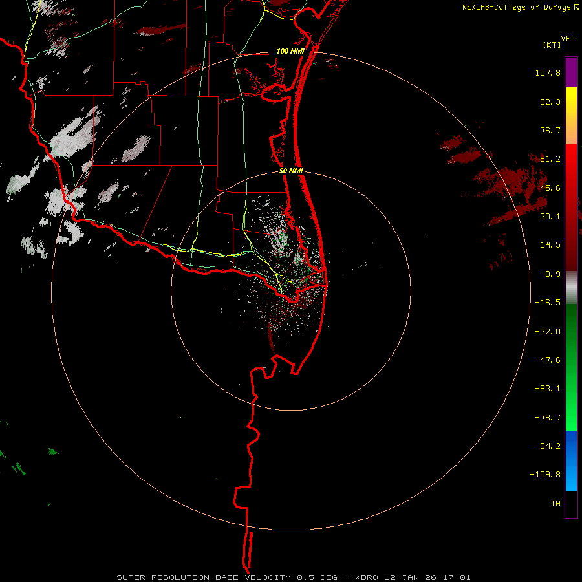This screenshot has width=582, height=582.
Task: Click the blue segment of the color bar
Action: click(571, 461)
